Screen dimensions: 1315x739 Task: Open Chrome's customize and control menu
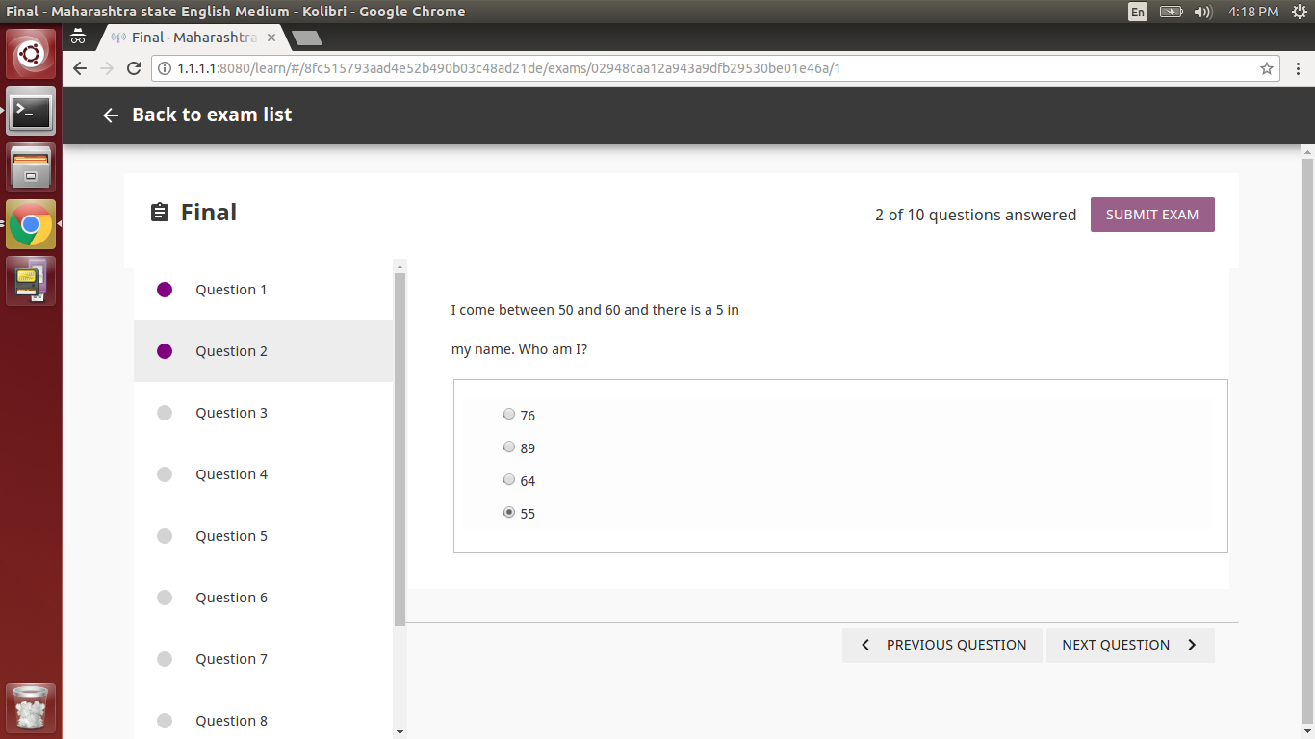point(1298,68)
